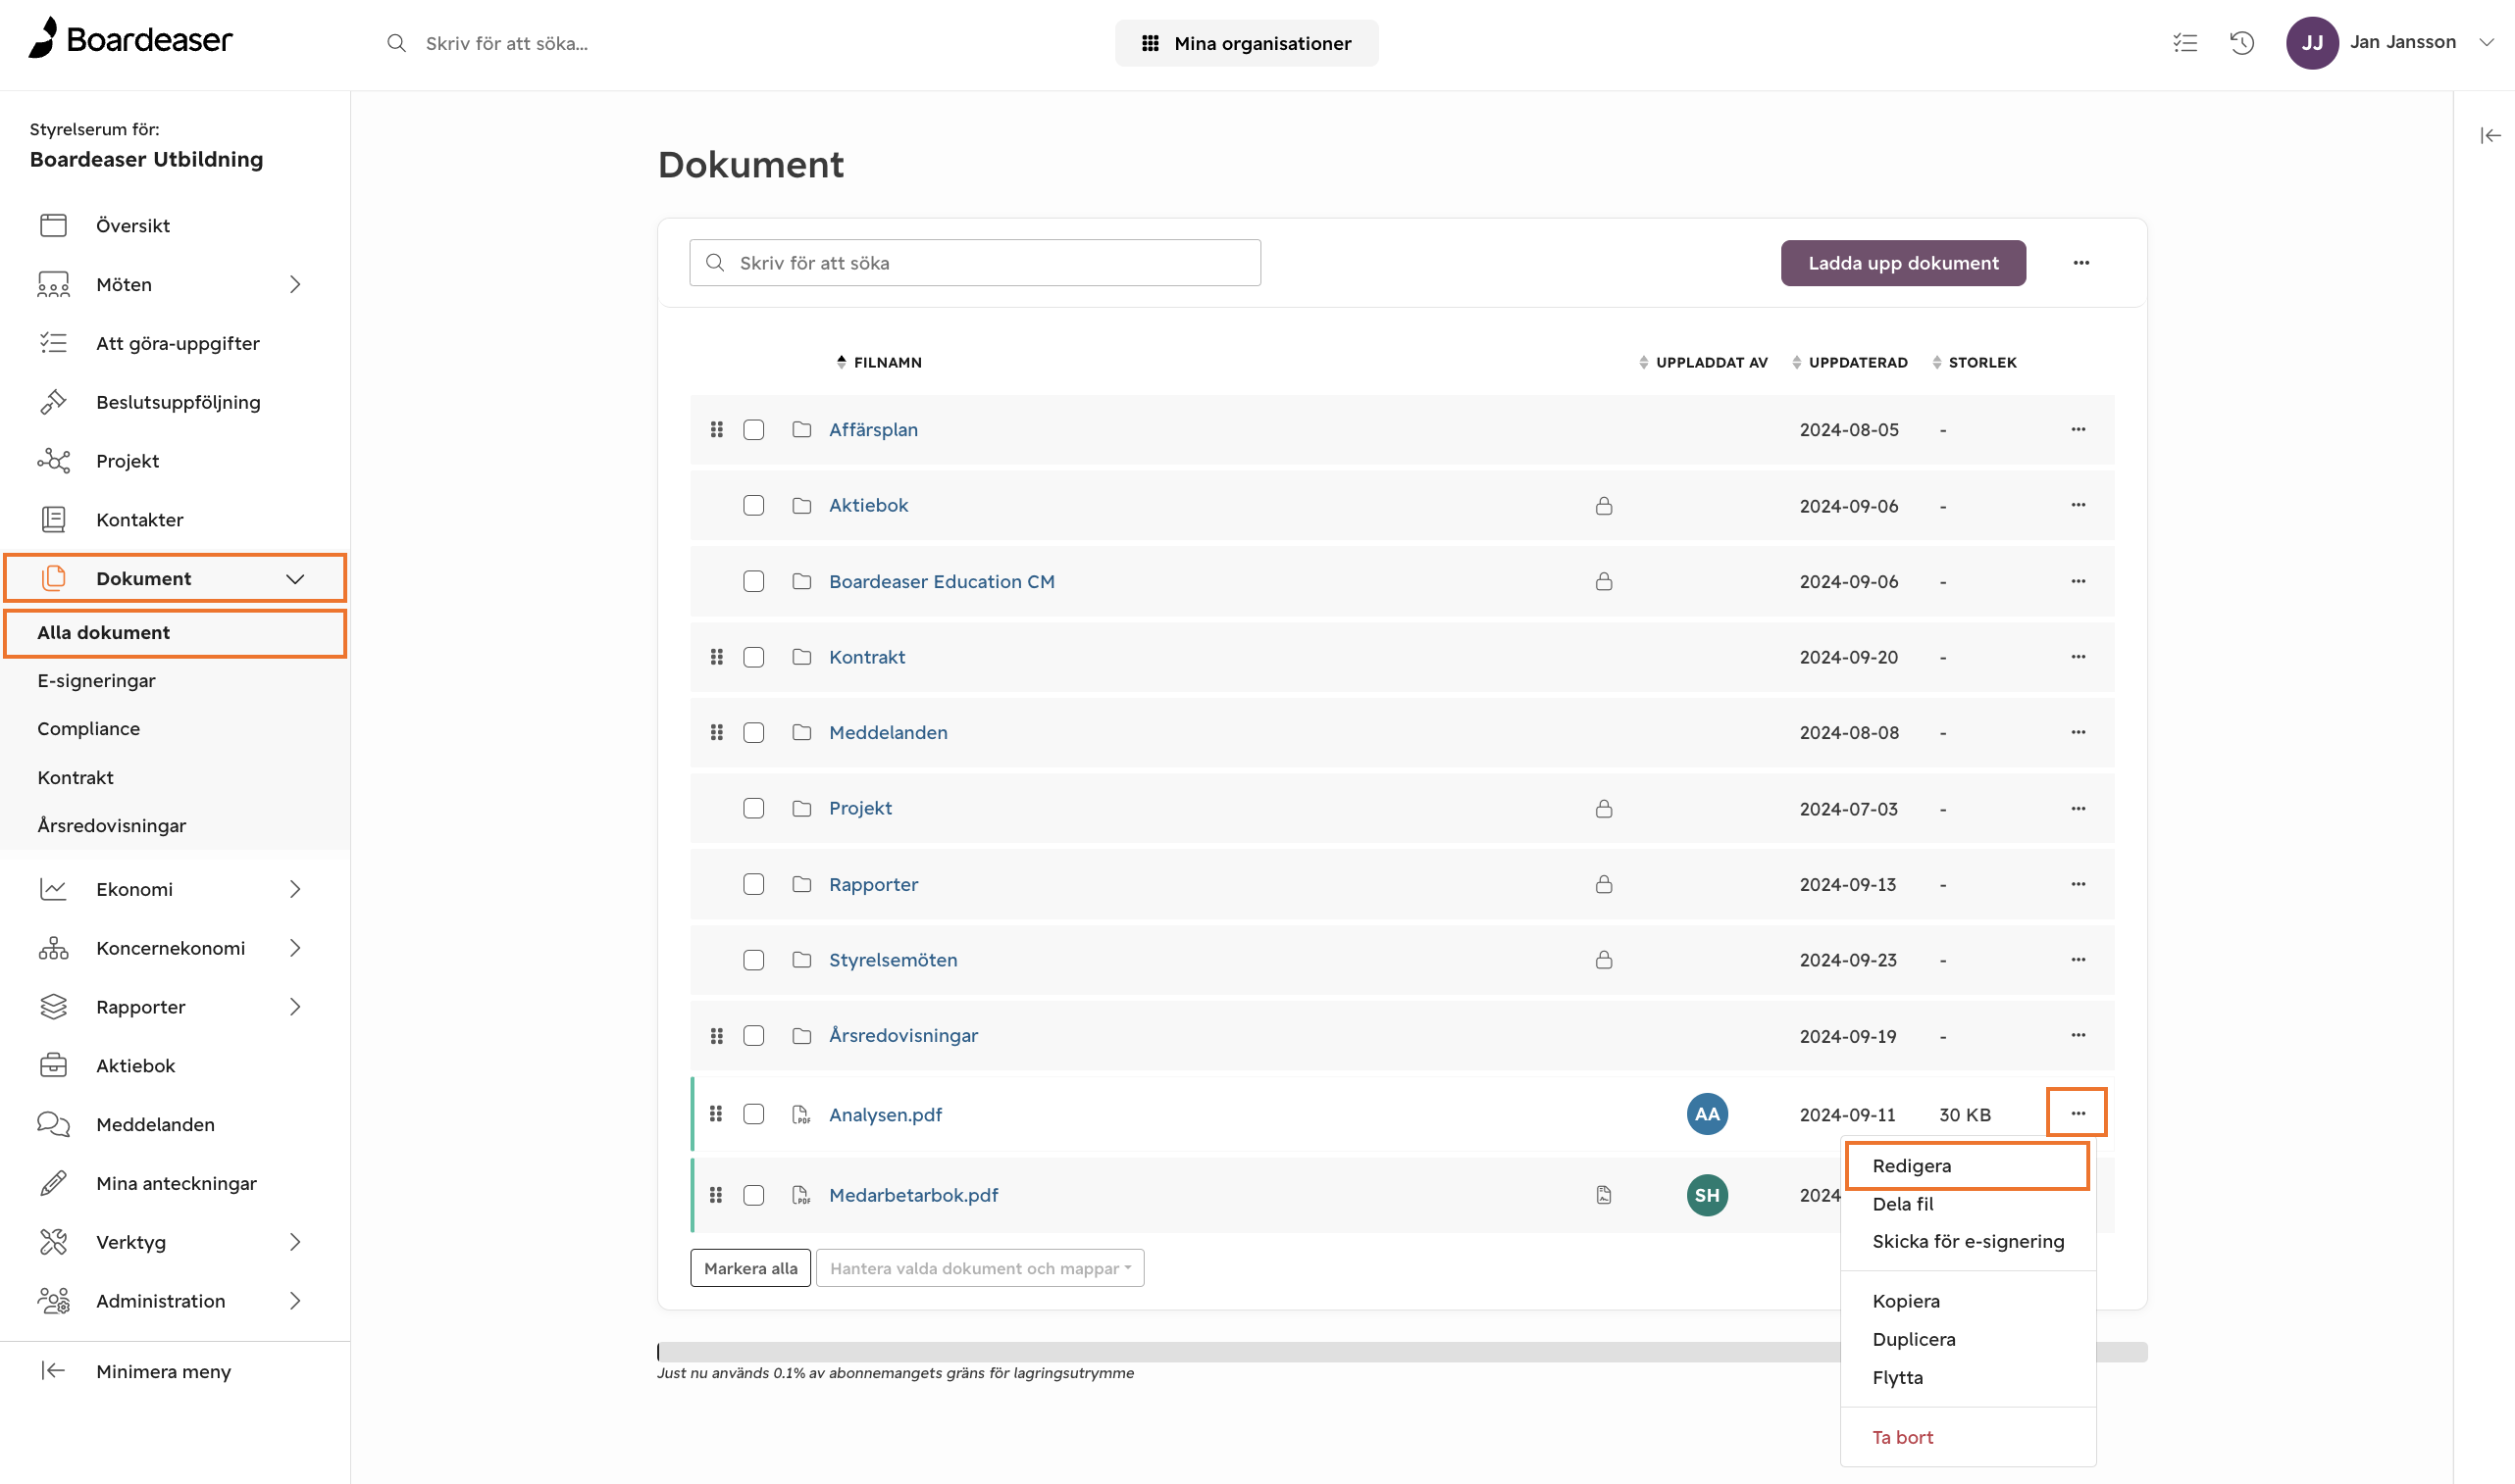Open more options next to Ladda upp dokument

[x=2080, y=263]
